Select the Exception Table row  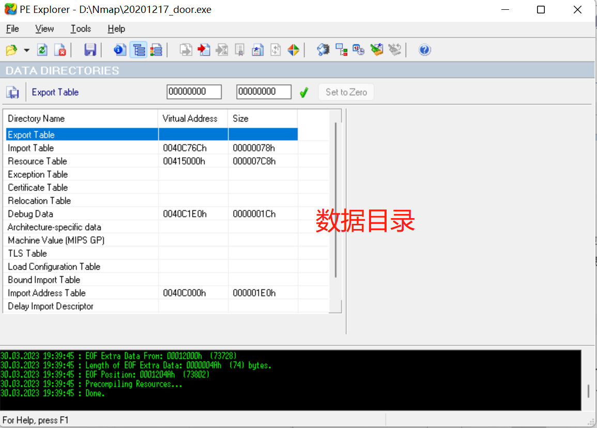151,174
